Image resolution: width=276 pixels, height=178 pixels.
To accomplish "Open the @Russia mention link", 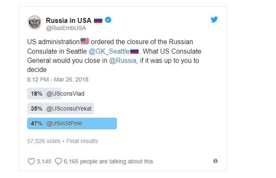I will (x=123, y=60).
